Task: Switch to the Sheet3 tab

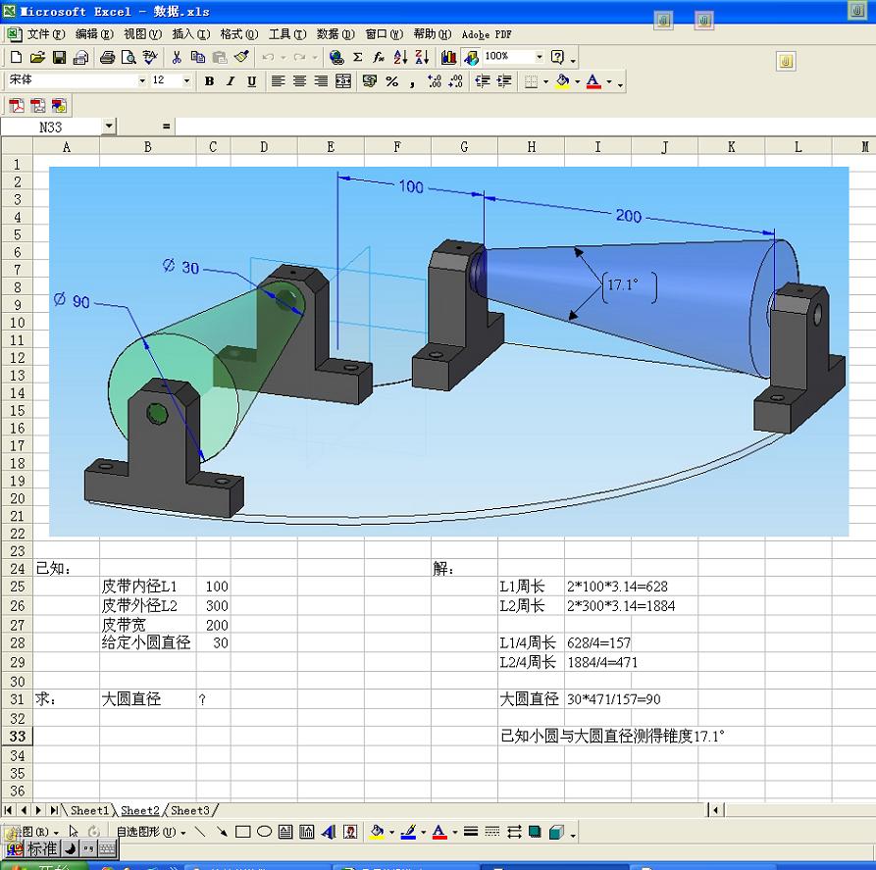Action: [190, 810]
